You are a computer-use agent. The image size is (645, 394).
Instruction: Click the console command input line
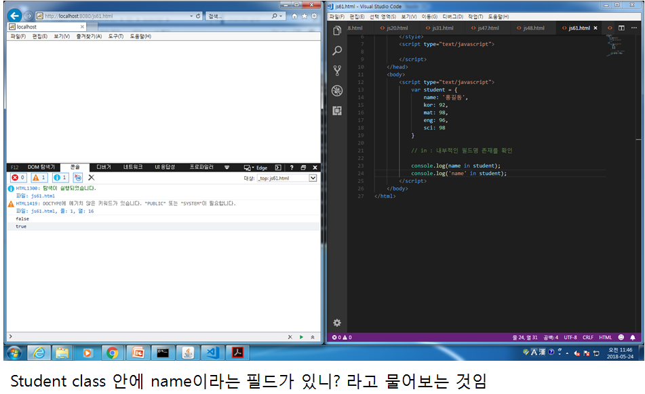pyautogui.click(x=148, y=337)
